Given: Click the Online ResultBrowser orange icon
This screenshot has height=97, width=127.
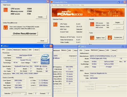Looking at the screenshot, I should (x=6, y=28).
